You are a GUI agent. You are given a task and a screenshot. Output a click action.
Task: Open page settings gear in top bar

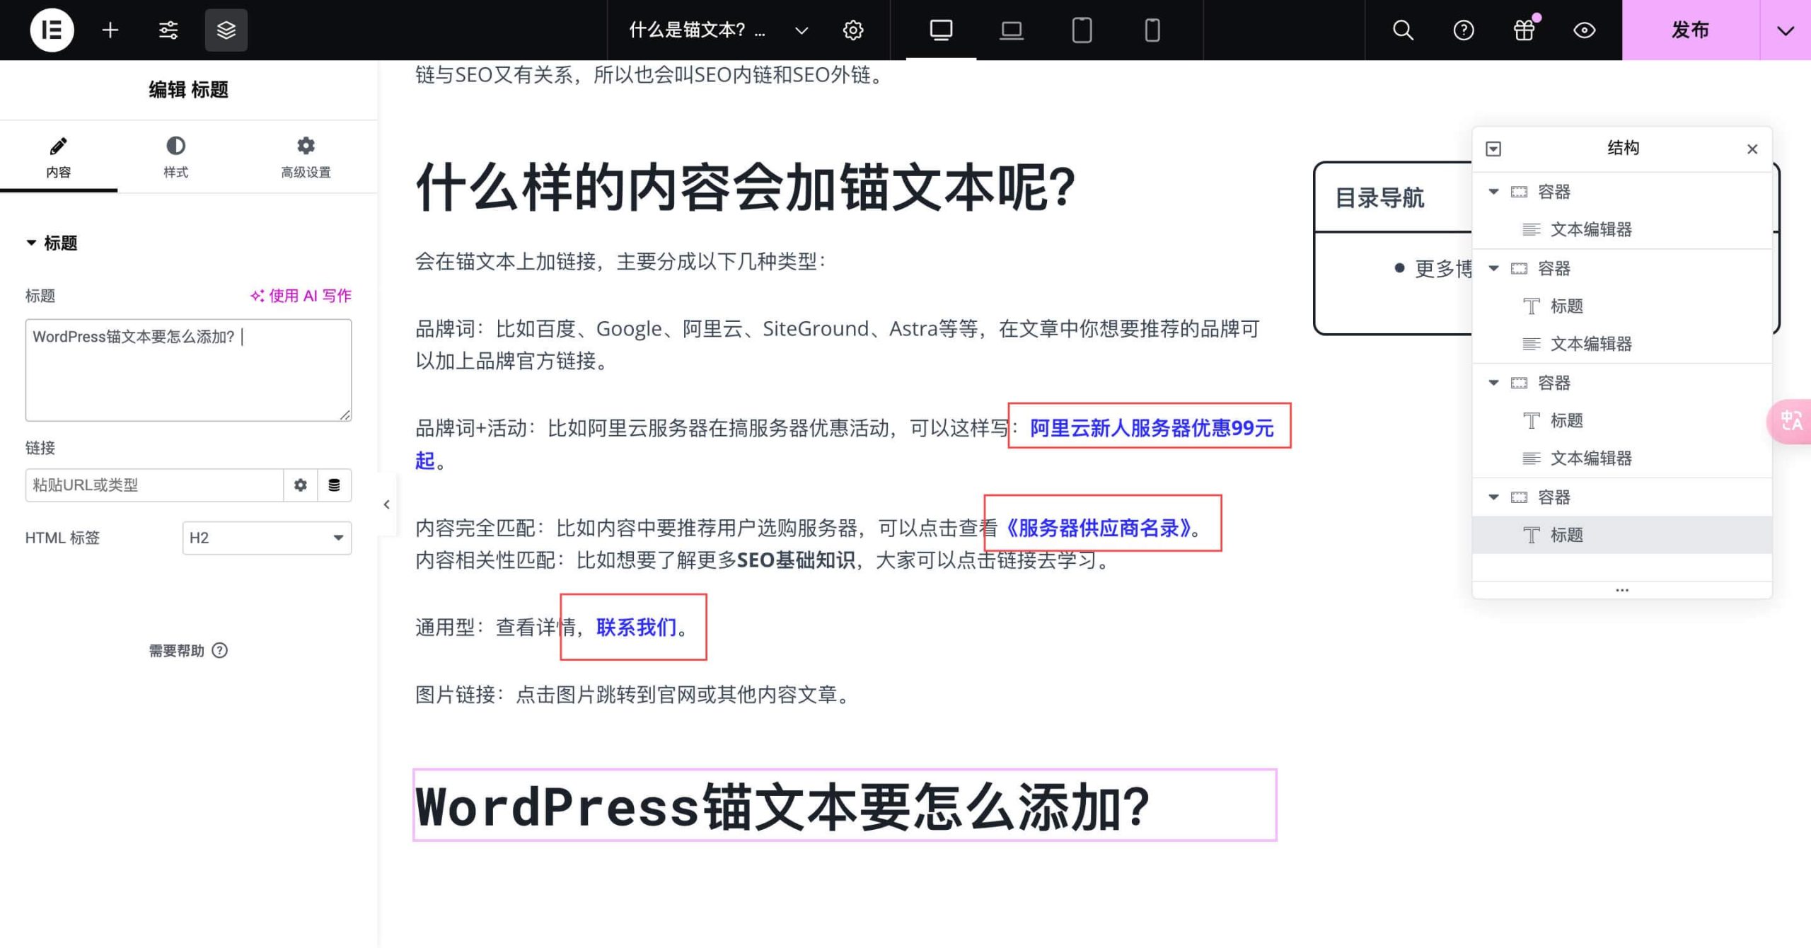pos(853,30)
